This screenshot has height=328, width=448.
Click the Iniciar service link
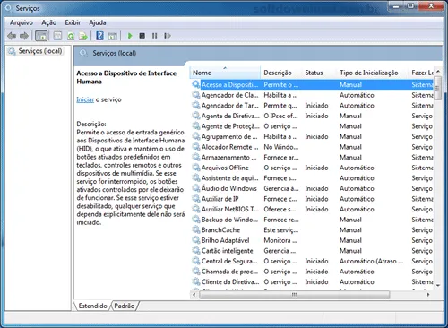pos(85,99)
